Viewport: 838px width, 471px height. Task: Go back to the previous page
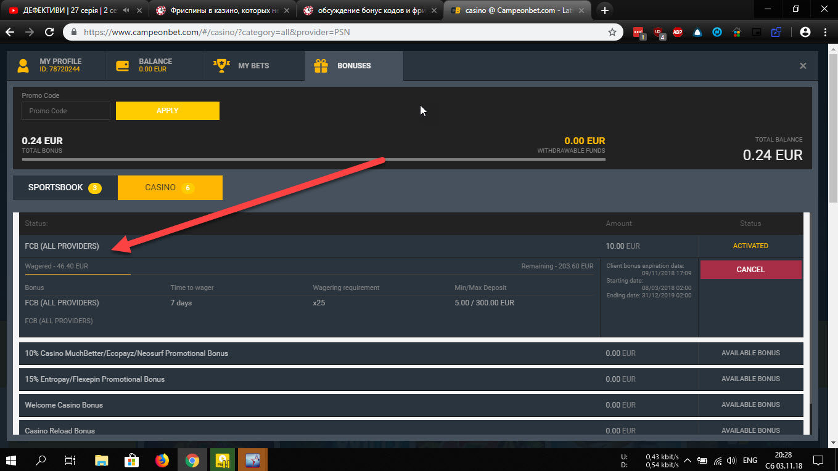[x=11, y=32]
